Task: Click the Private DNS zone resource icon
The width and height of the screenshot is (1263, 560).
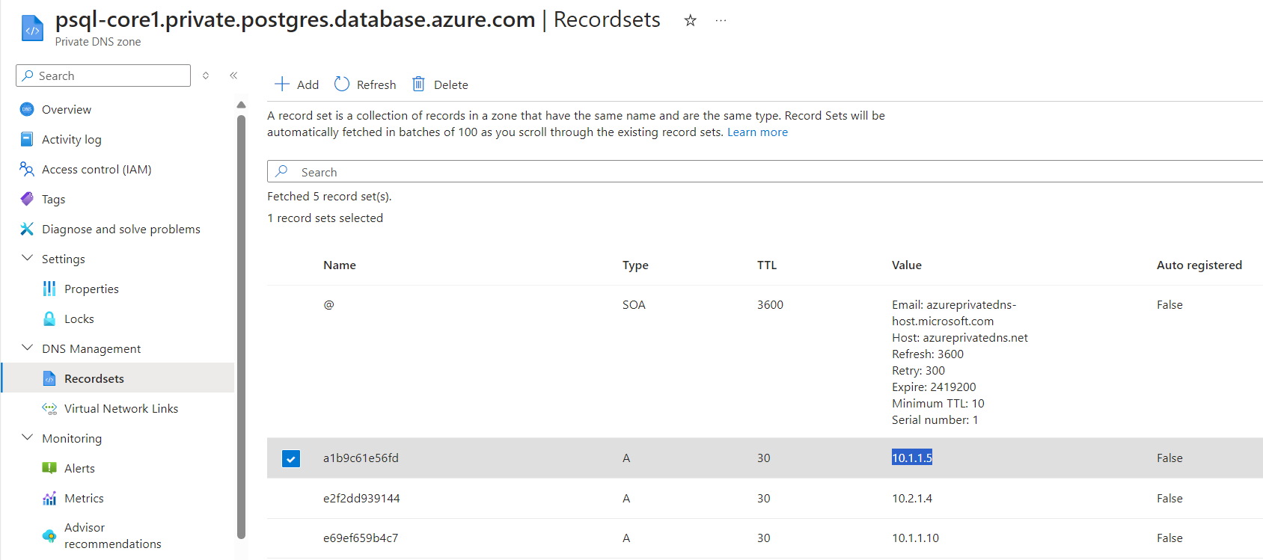Action: (32, 28)
